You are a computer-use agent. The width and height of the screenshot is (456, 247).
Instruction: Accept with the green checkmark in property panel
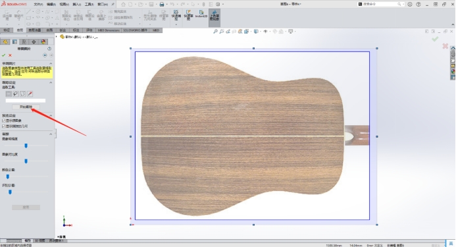(x=3, y=55)
